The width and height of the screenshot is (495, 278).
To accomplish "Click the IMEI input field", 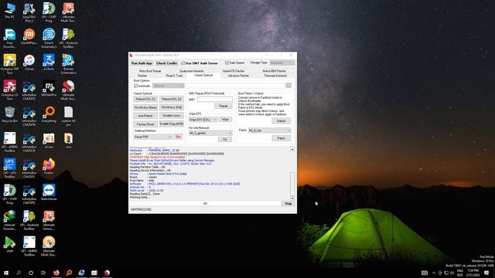I will pos(215,100).
